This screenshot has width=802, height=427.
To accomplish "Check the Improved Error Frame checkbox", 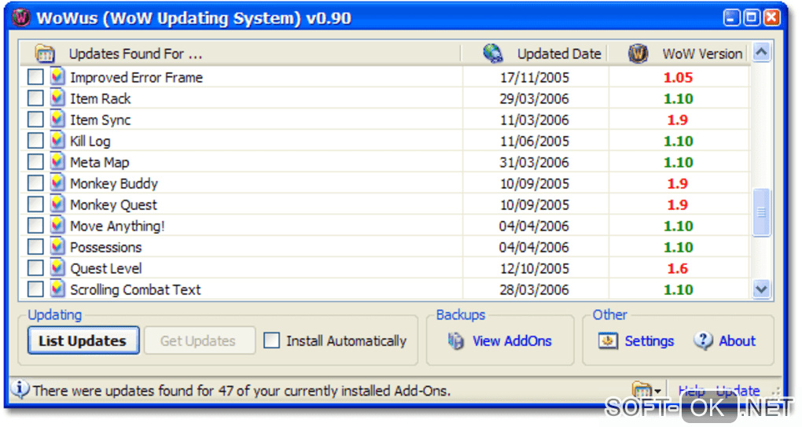I will [35, 77].
